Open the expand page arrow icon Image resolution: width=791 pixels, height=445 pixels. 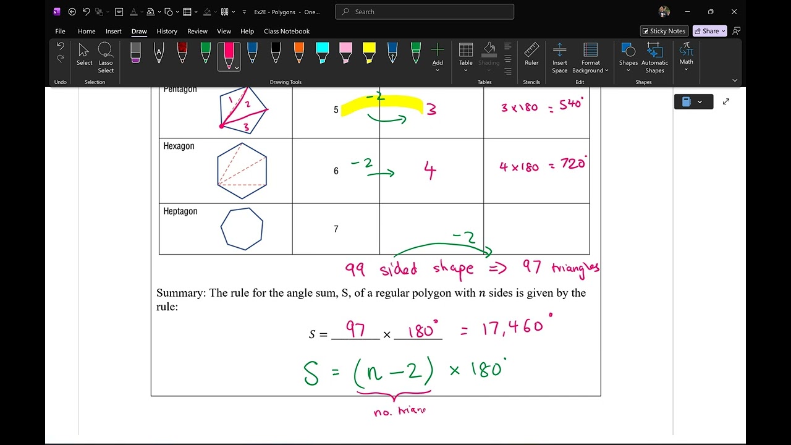pyautogui.click(x=726, y=101)
